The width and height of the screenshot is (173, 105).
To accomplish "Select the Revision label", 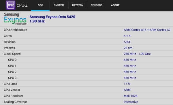I will (x=10, y=42).
